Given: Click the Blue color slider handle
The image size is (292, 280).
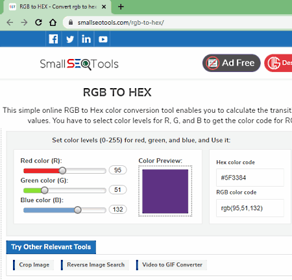Looking at the screenshot, I should pyautogui.click(x=78, y=210).
